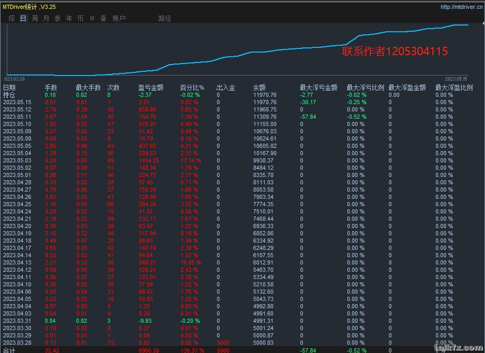Click floating loss -57.84 on 2023.05.11
The image size is (485, 353).
[308, 117]
